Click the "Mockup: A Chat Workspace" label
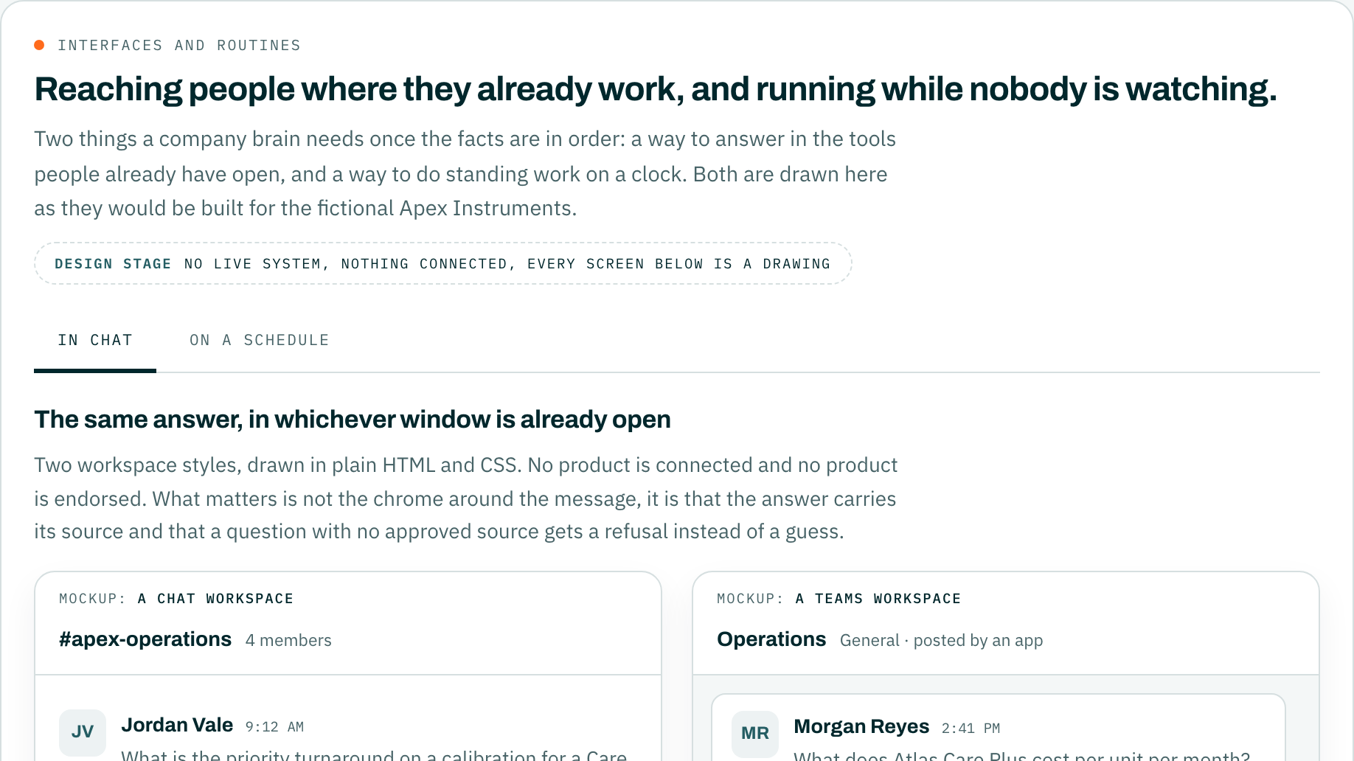Viewport: 1354px width, 761px height. (x=176, y=598)
